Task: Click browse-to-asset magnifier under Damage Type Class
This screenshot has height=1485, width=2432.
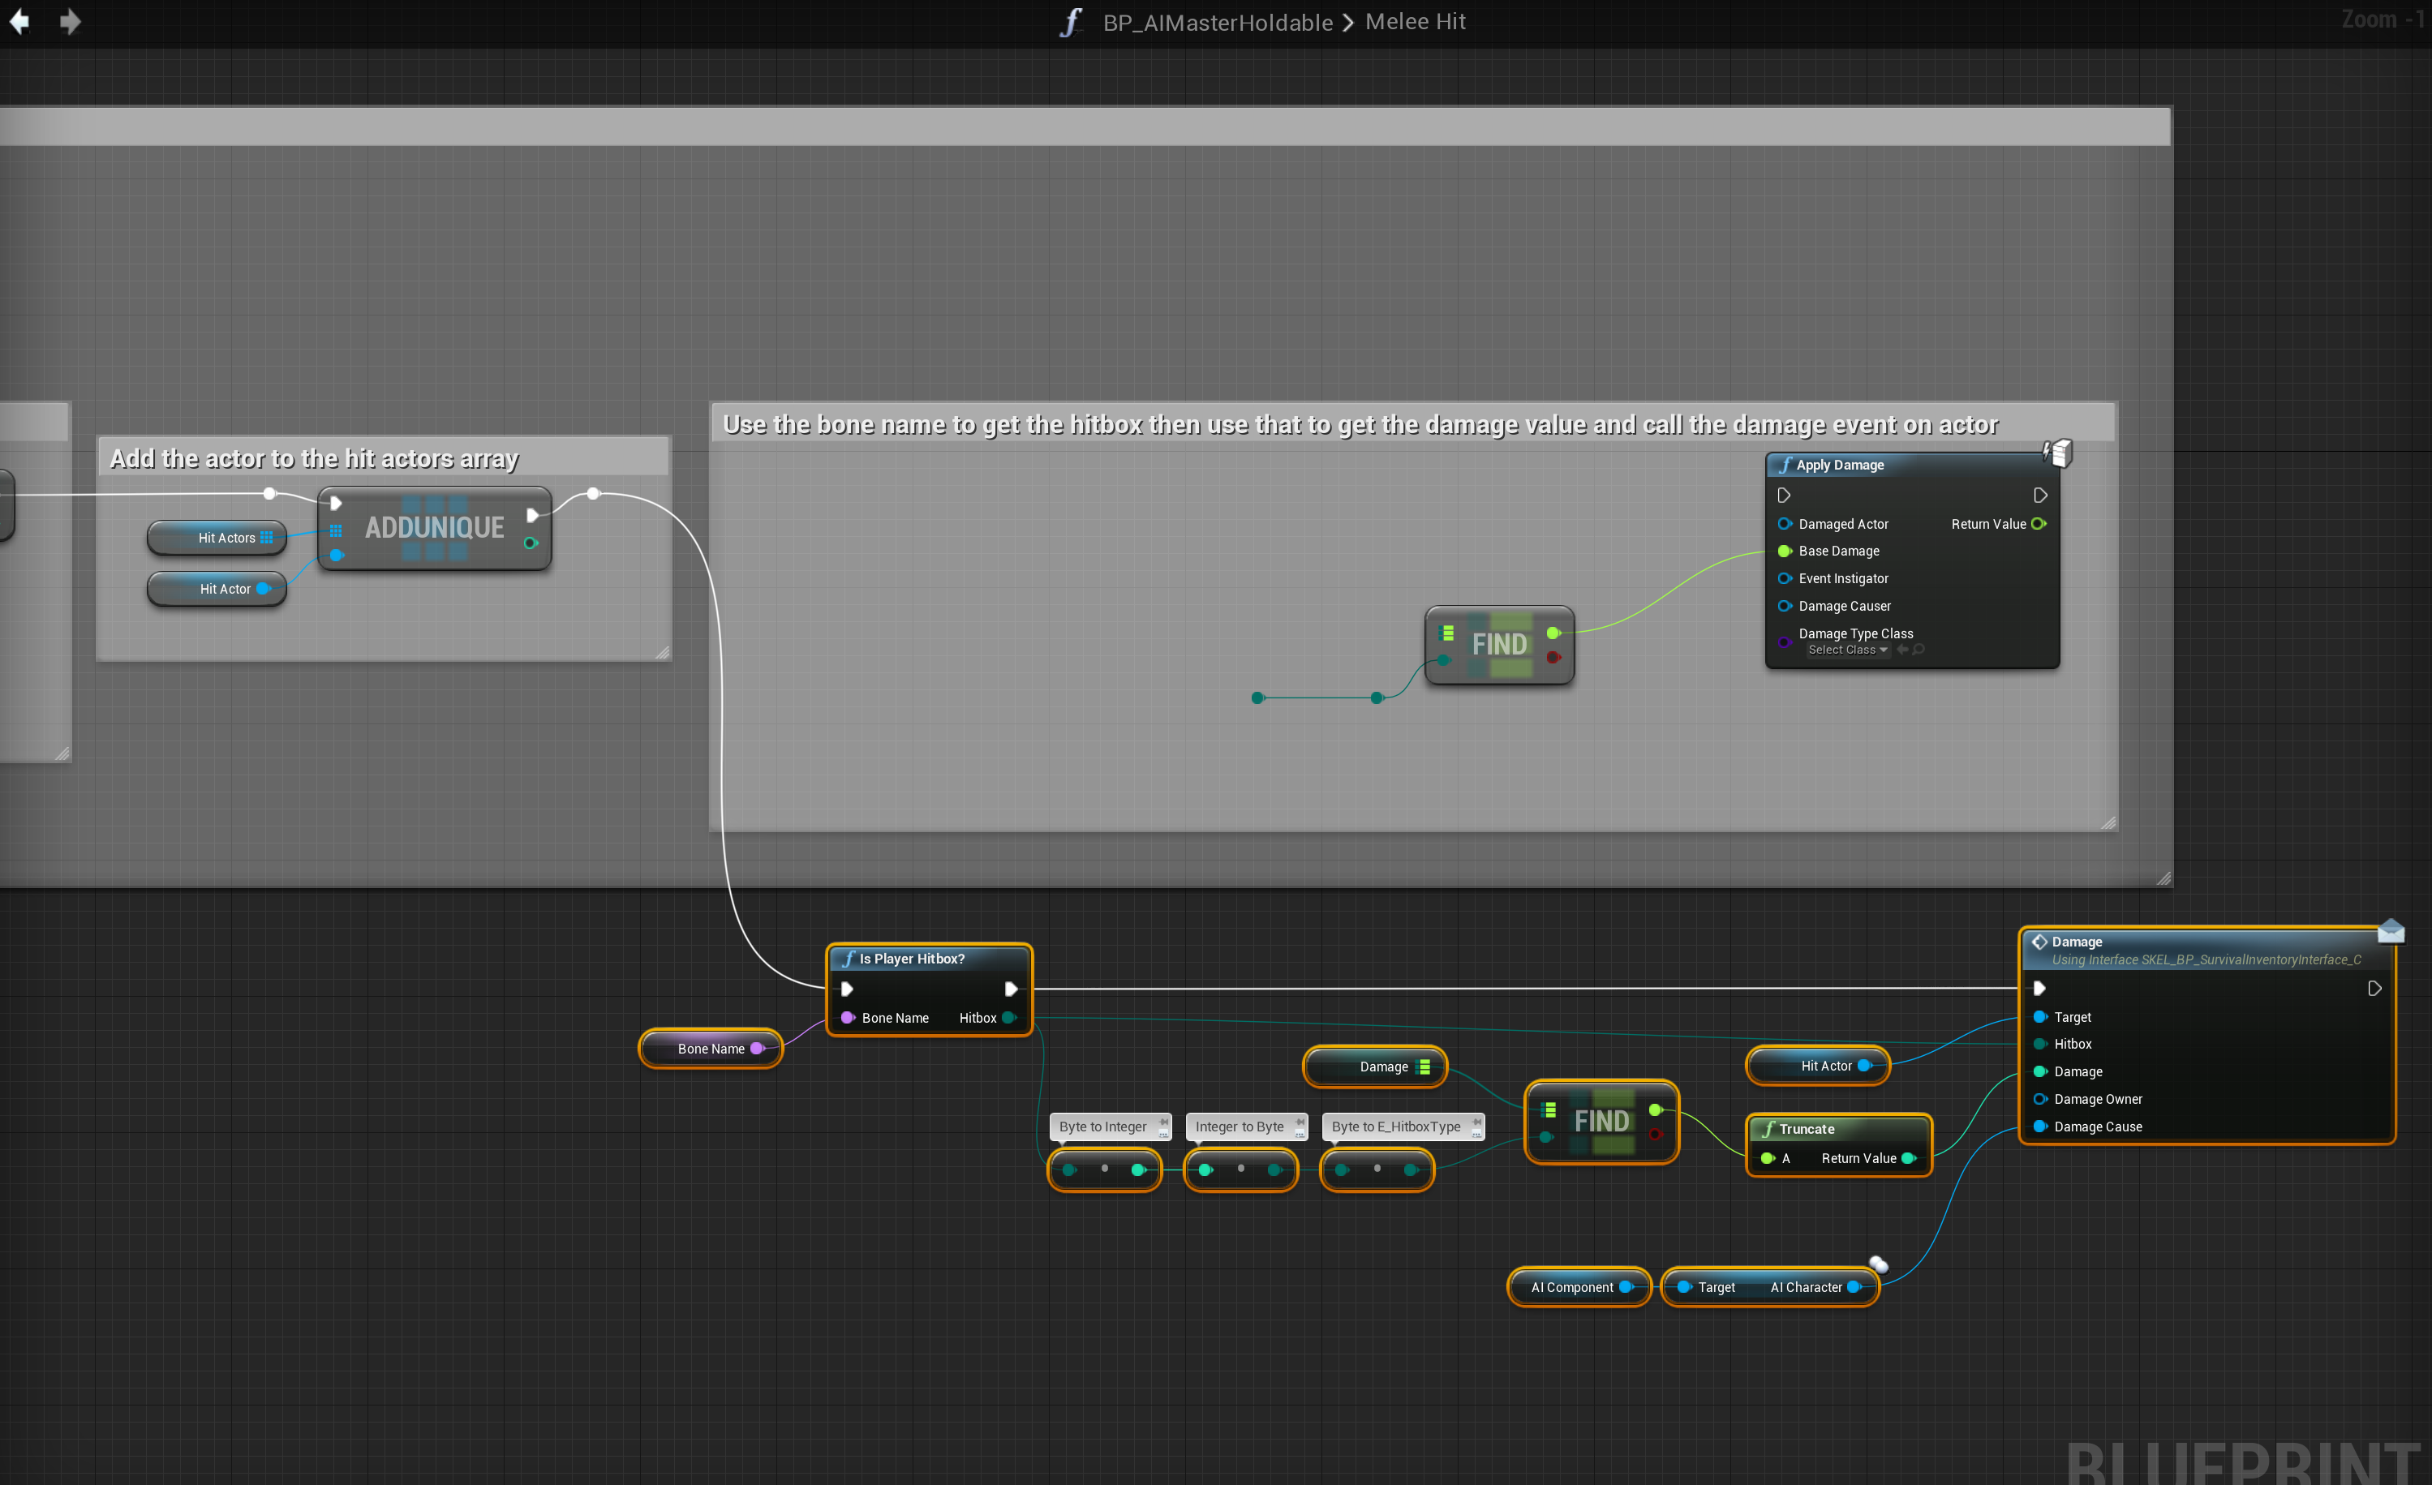Action: 1919,650
